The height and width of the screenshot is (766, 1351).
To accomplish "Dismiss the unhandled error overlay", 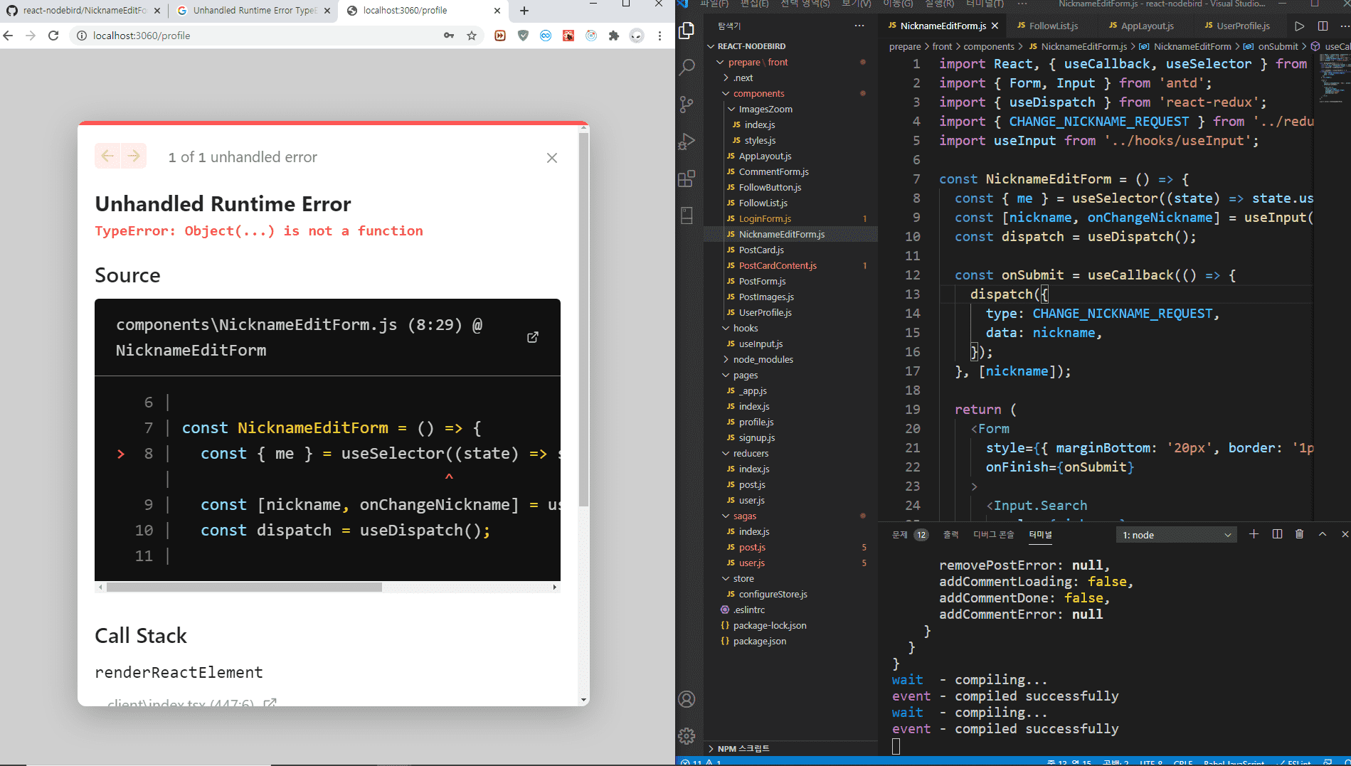I will (x=551, y=158).
